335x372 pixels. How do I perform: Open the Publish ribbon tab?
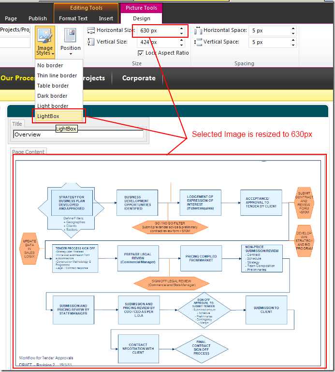38,18
